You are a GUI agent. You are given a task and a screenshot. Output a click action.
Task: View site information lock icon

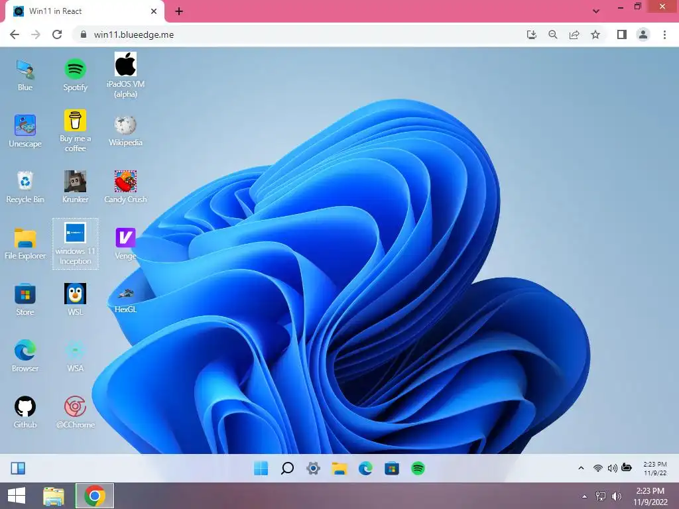(84, 34)
